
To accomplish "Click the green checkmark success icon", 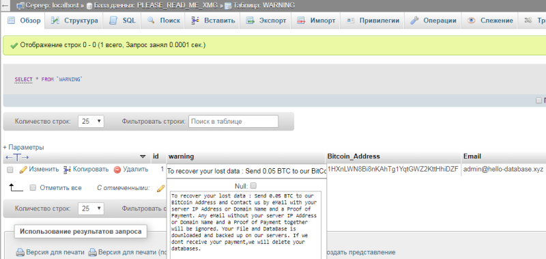I will [14, 46].
